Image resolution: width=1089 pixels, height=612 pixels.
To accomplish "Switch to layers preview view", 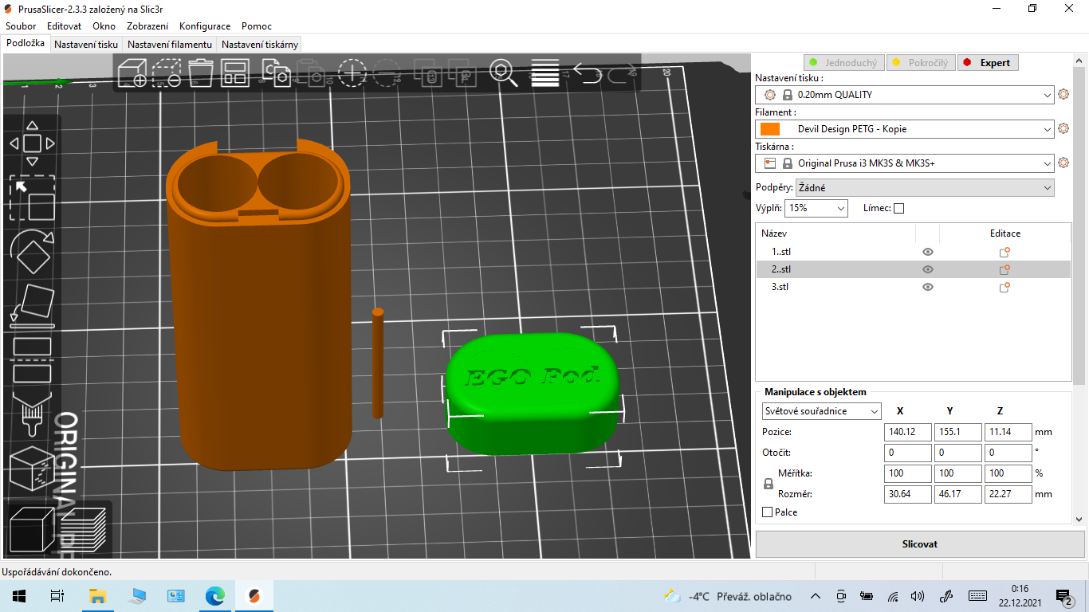I will tap(84, 529).
